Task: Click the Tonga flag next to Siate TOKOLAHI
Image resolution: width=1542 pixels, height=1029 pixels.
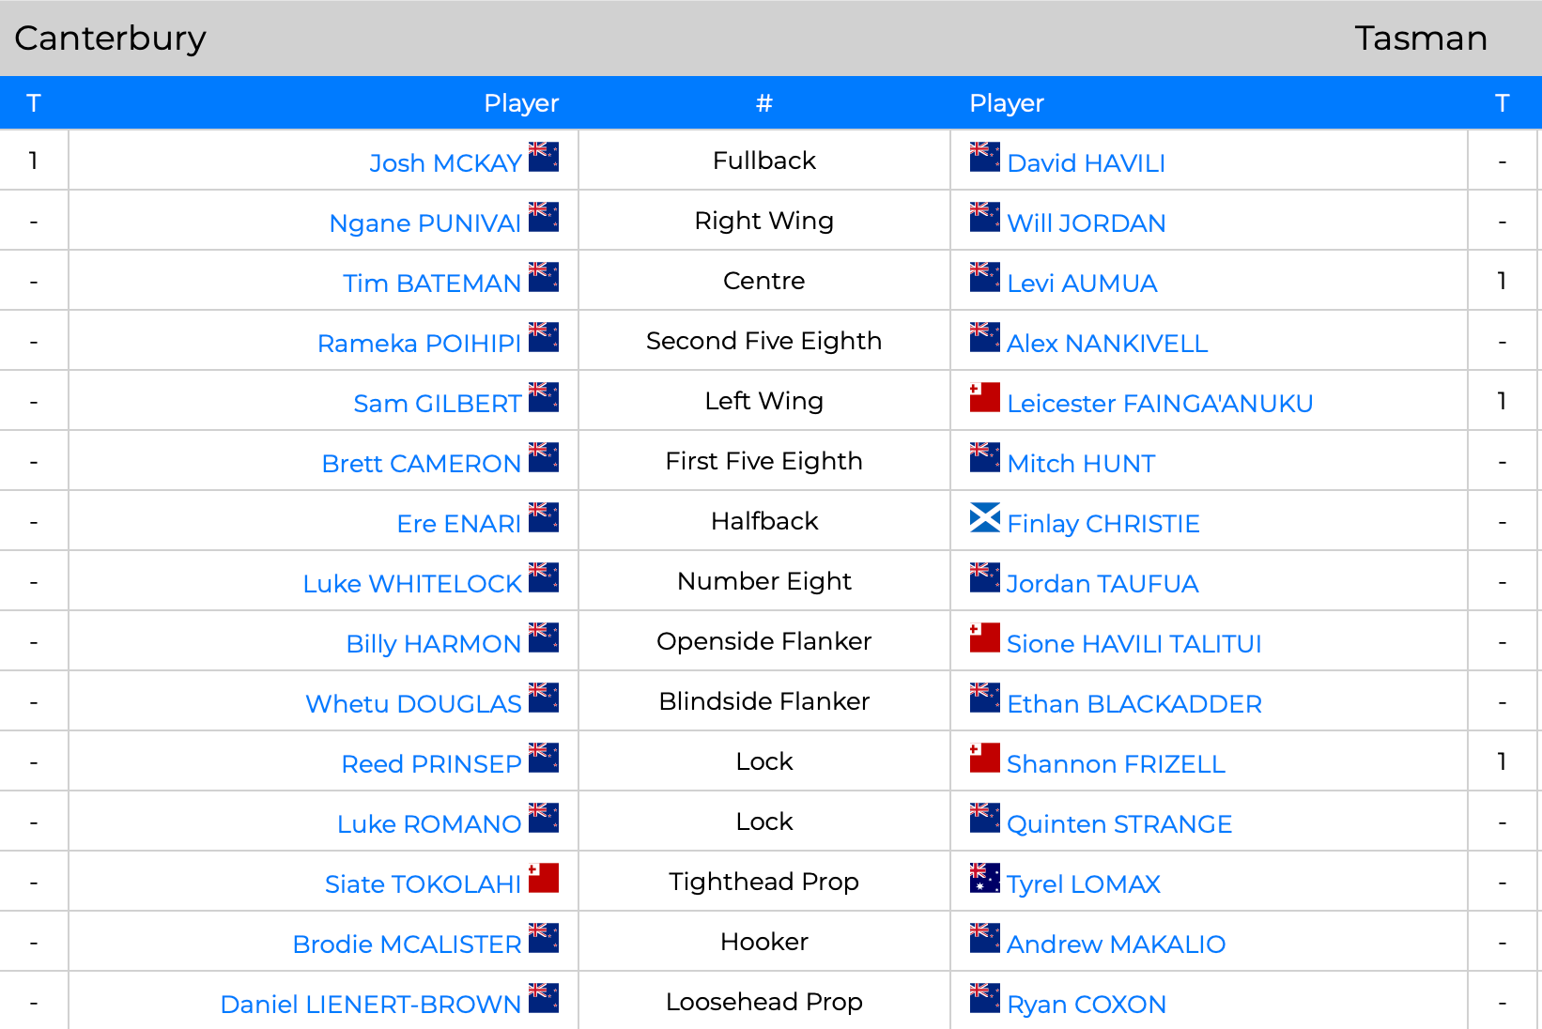Action: 544,878
